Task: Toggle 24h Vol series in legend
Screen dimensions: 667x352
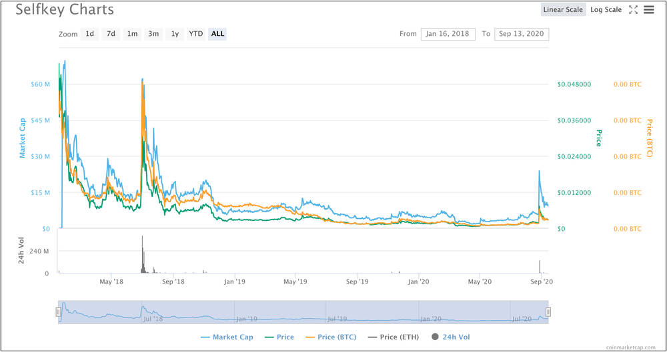Action: 450,337
